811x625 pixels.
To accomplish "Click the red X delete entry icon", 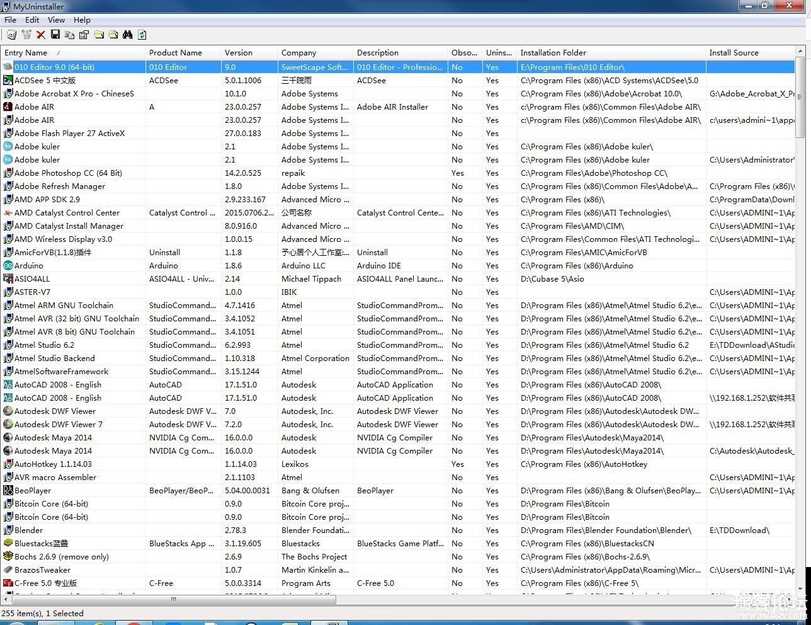I will click(x=41, y=35).
